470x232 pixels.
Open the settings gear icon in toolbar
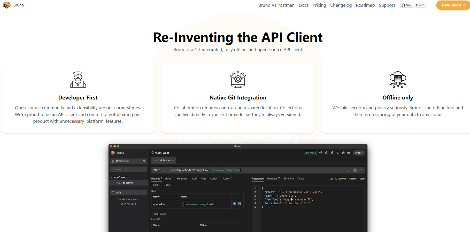(x=343, y=153)
